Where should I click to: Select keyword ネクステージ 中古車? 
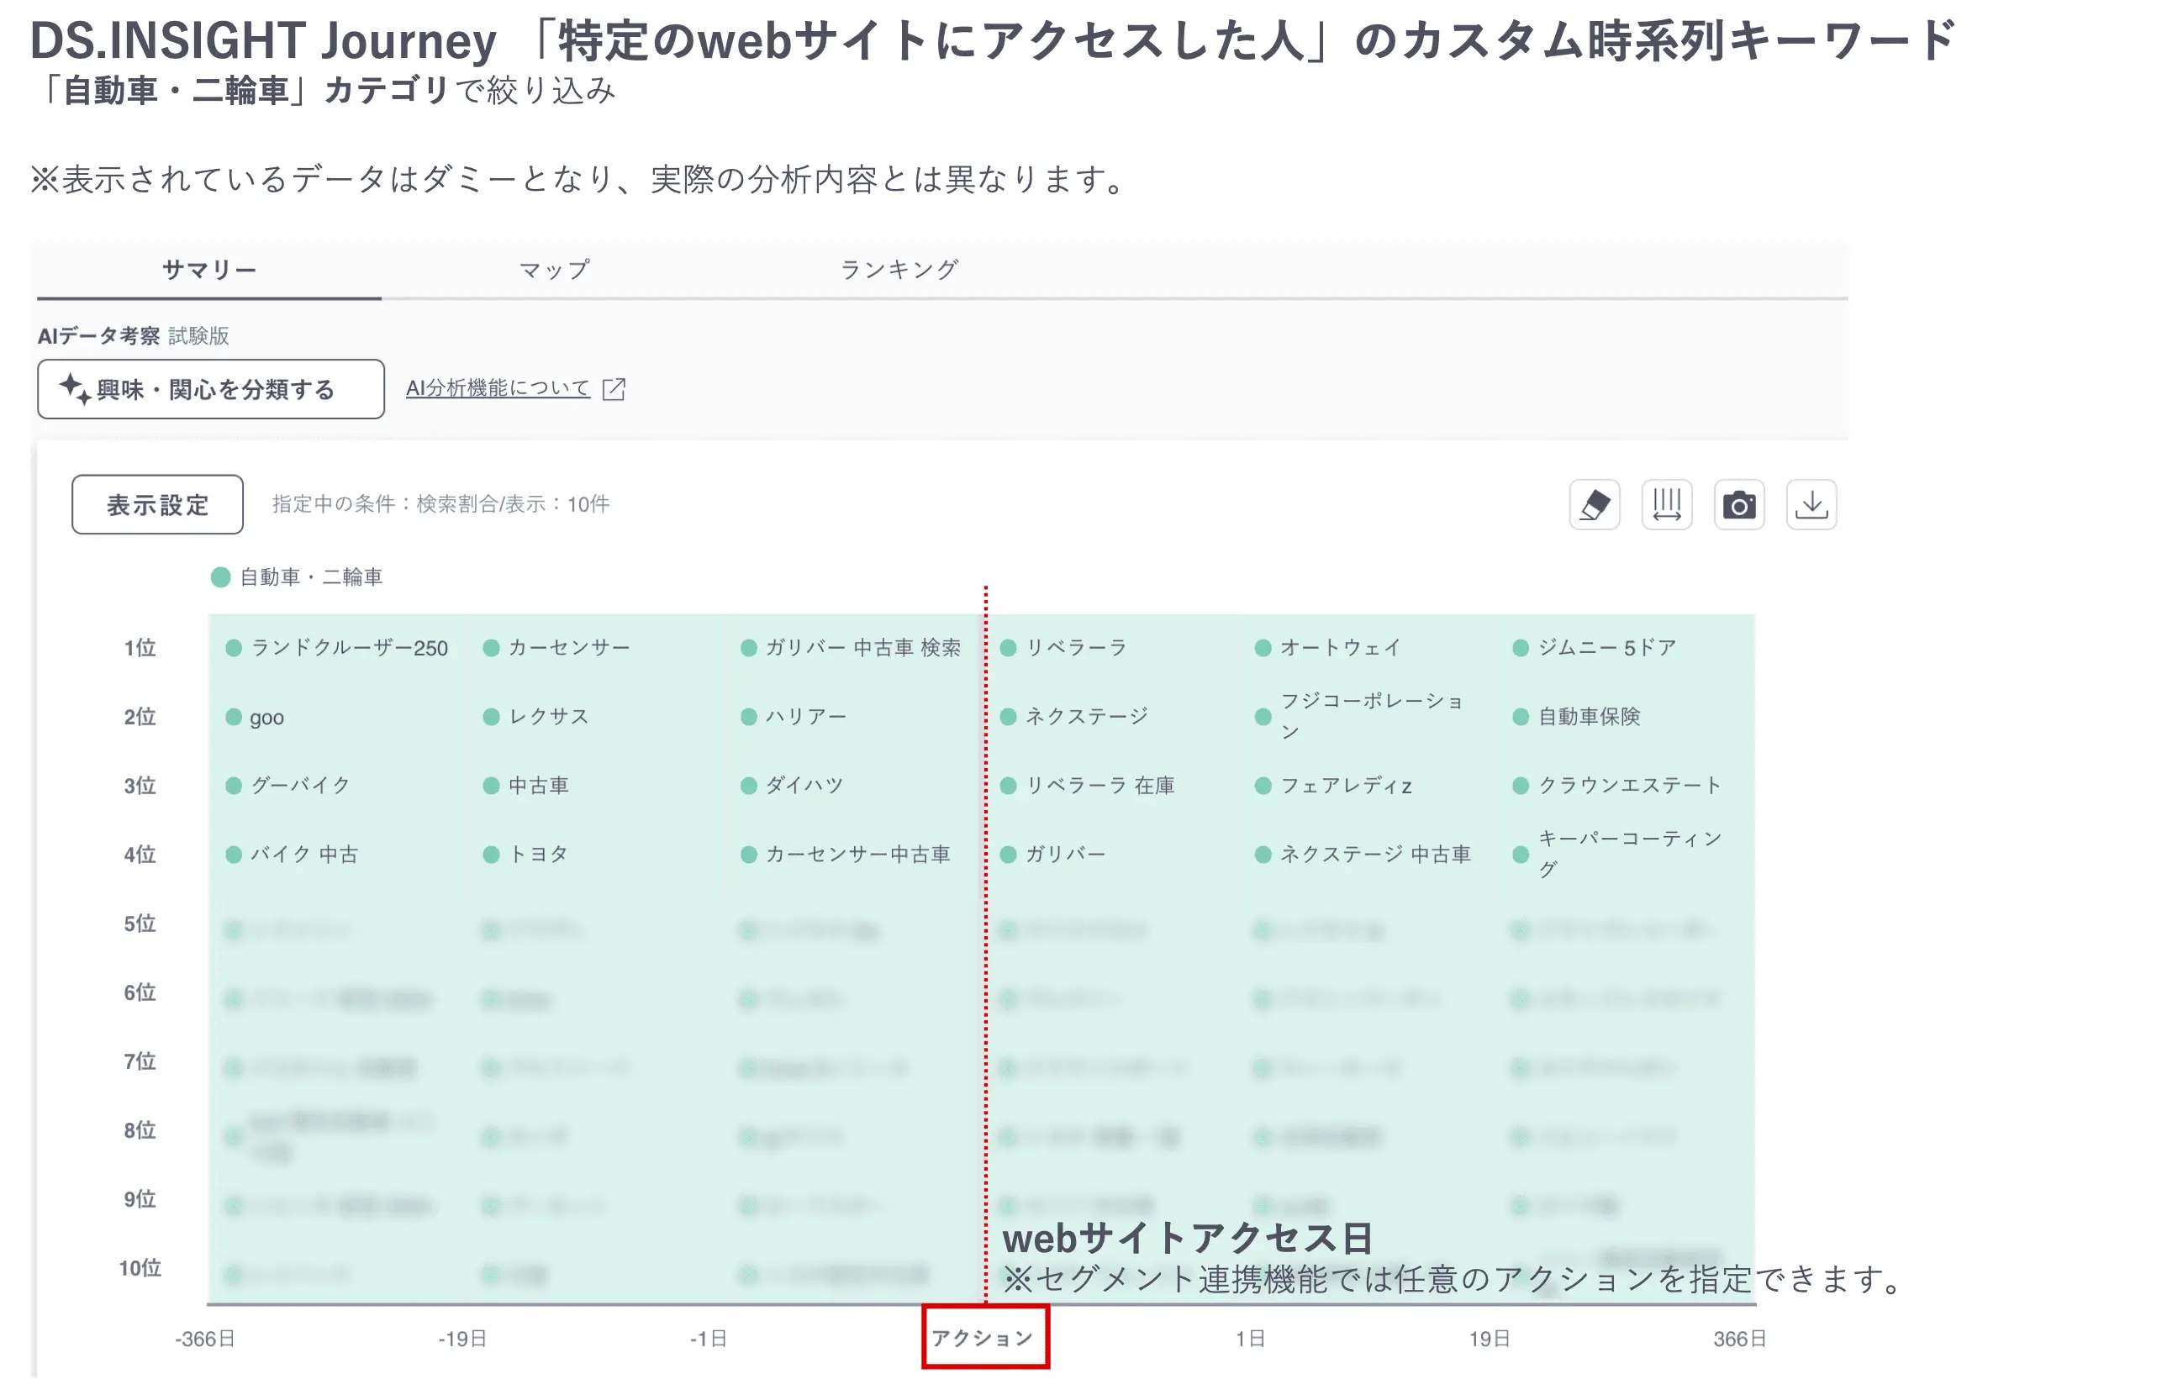(x=1375, y=855)
